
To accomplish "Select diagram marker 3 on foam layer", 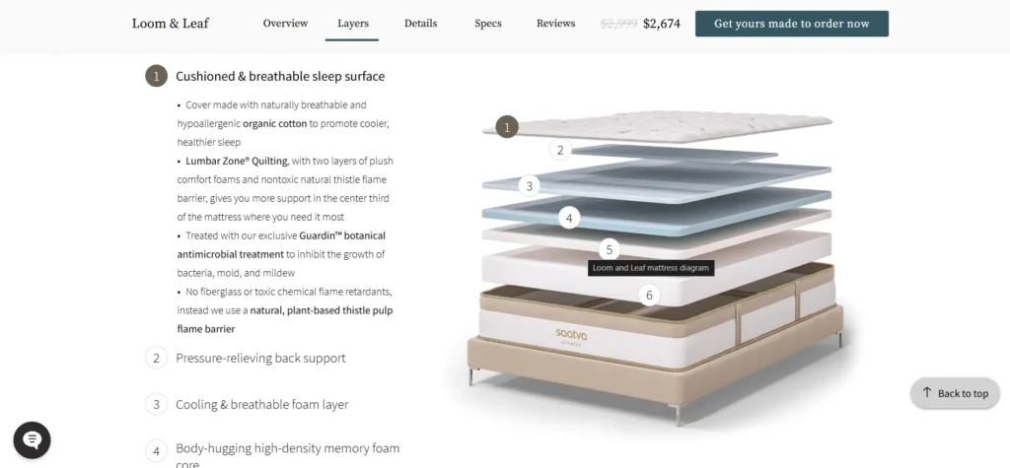I will [530, 186].
